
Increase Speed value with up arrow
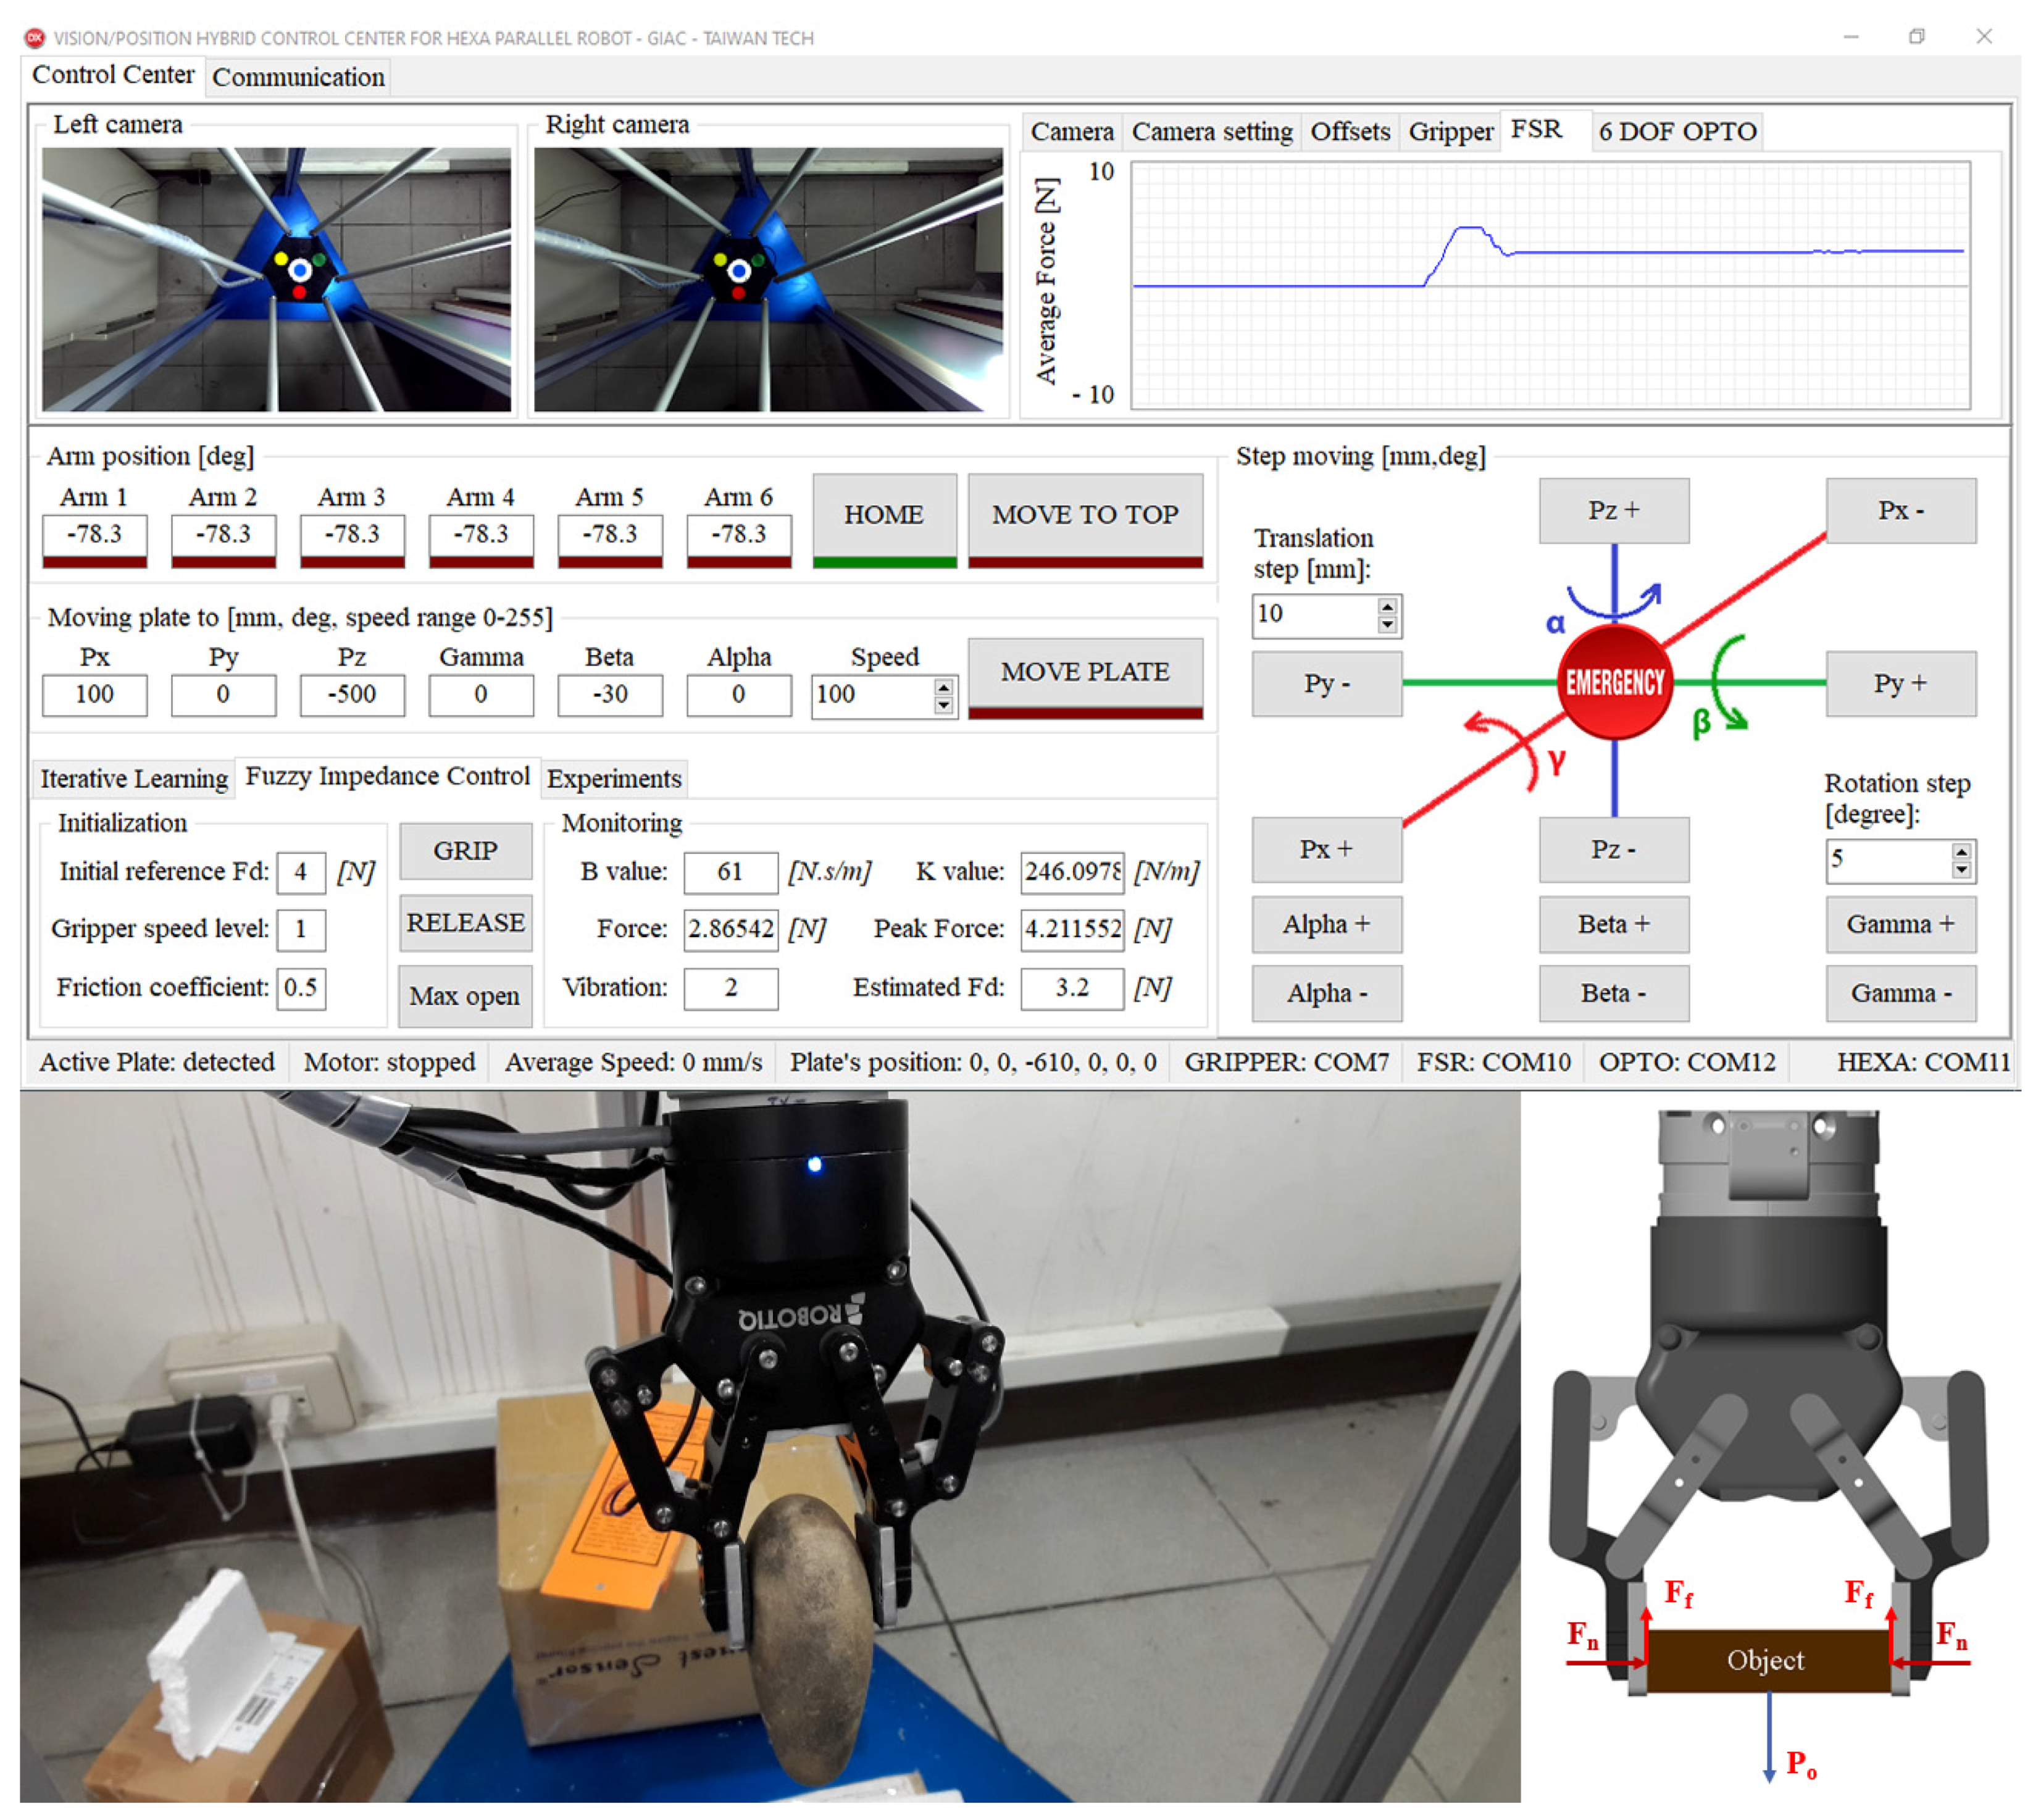tap(943, 686)
